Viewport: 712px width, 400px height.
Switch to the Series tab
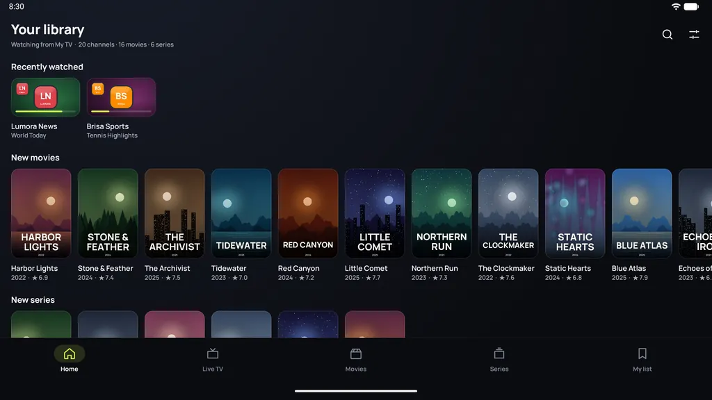499,360
